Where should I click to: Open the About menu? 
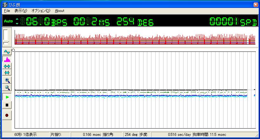(x=60, y=11)
